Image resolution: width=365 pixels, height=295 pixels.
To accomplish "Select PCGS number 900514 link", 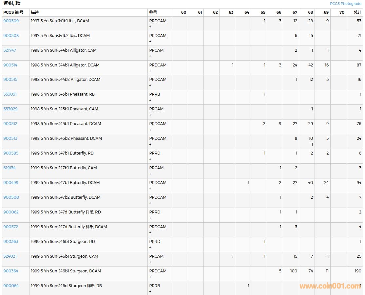I will [10, 65].
